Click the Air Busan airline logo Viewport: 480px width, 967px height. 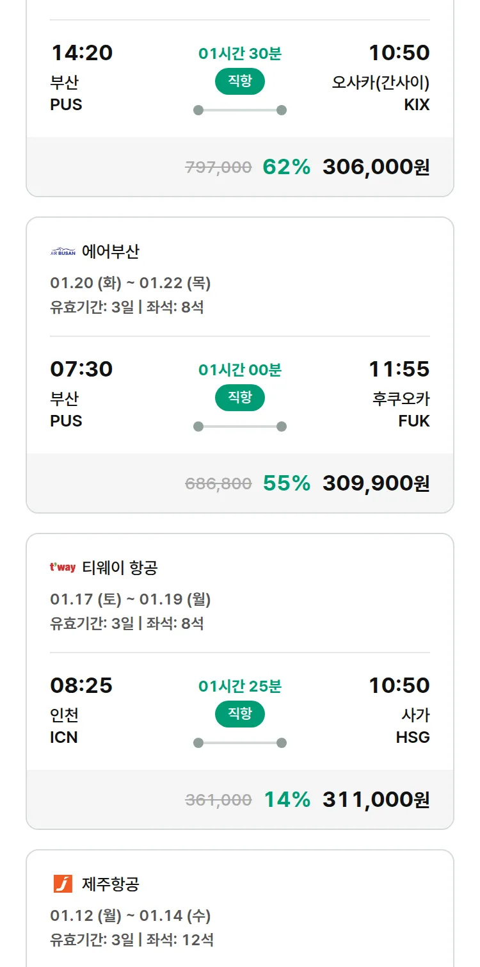coord(63,252)
